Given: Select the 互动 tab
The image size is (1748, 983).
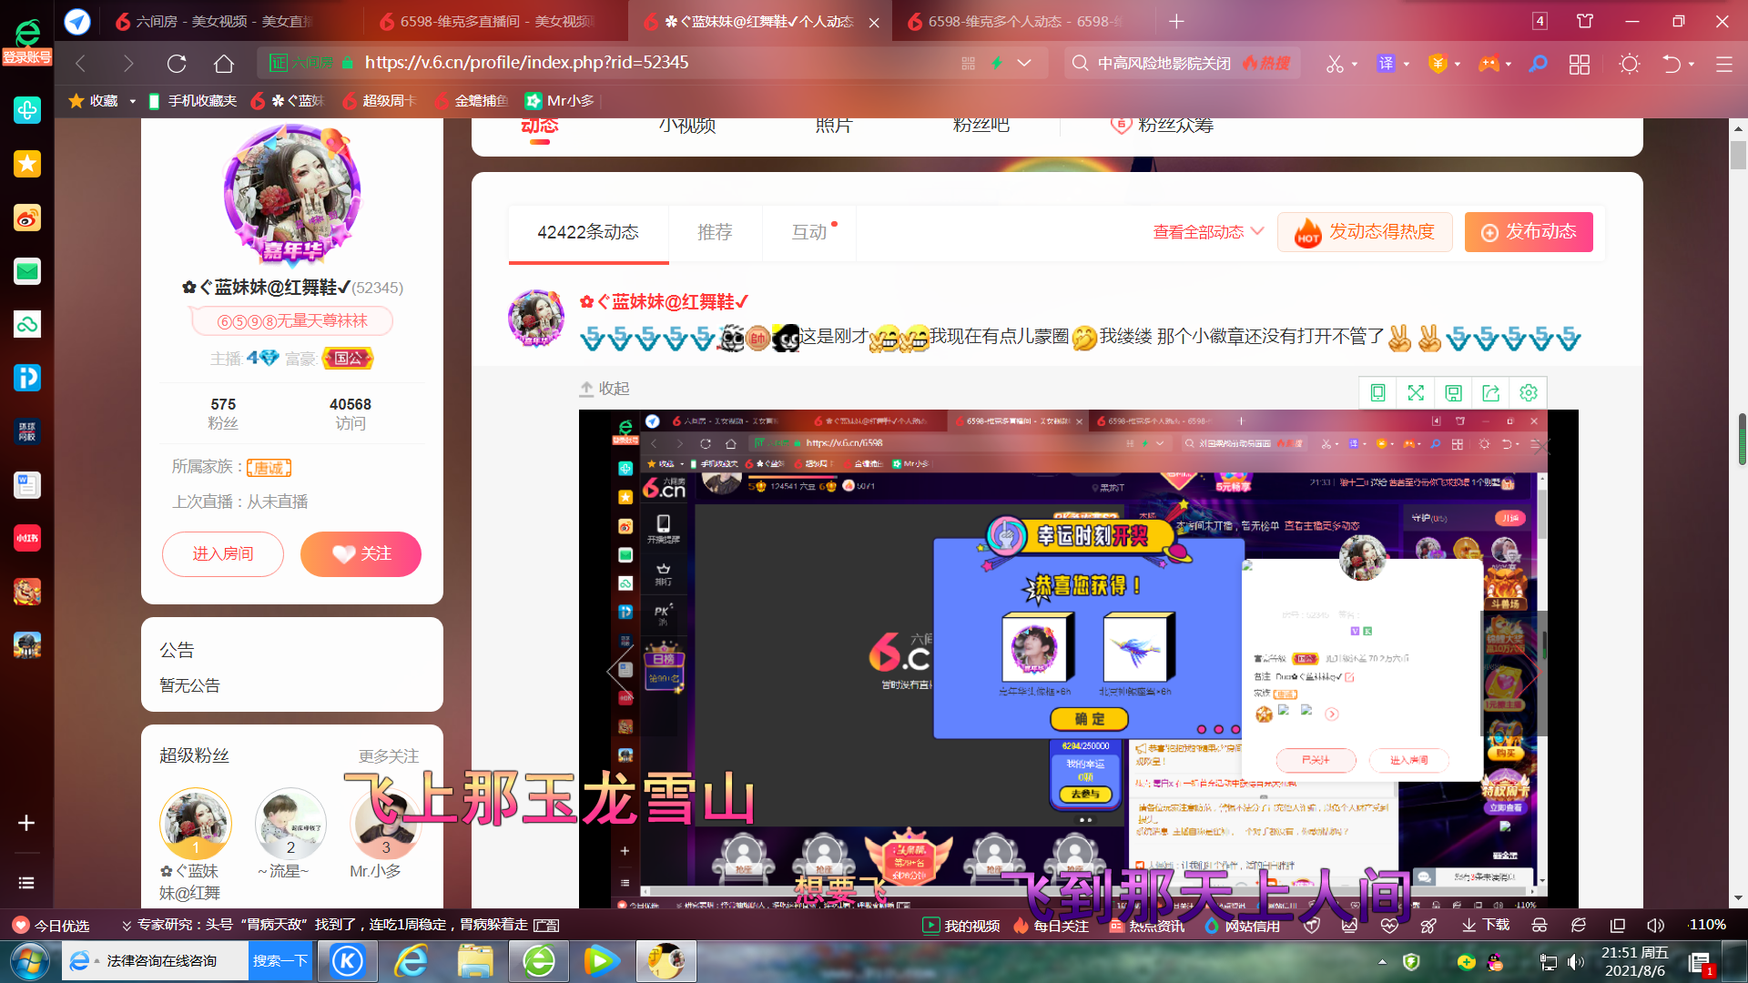Looking at the screenshot, I should tap(809, 232).
